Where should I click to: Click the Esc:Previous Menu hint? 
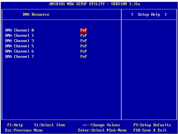point(24,130)
